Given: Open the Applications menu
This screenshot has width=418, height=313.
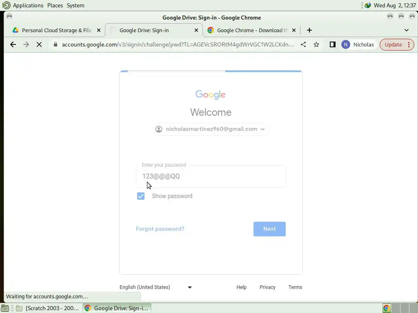Looking at the screenshot, I should 28,5.
